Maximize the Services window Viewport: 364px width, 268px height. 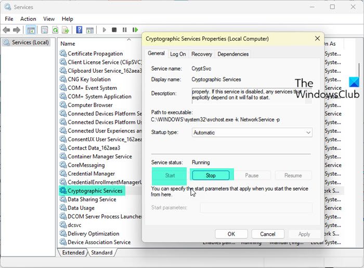(x=332, y=7)
